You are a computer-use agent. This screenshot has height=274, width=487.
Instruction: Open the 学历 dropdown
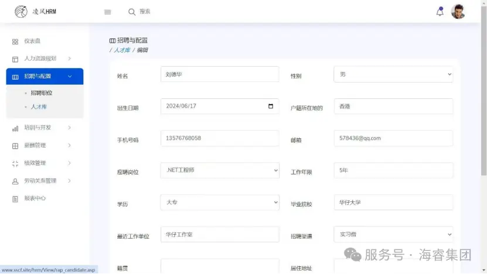[220, 202]
